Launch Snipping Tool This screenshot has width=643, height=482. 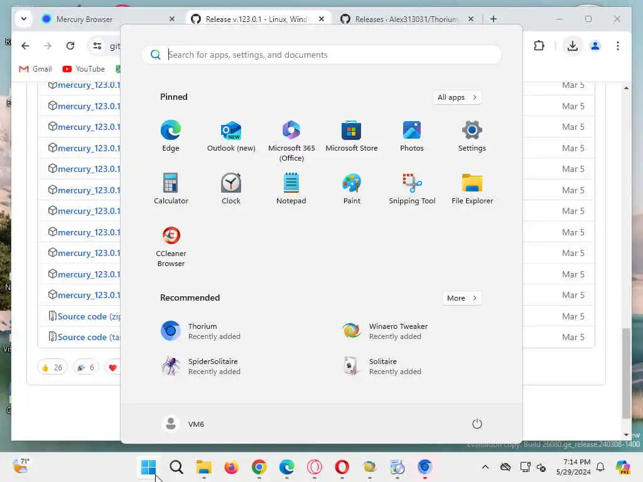click(412, 188)
